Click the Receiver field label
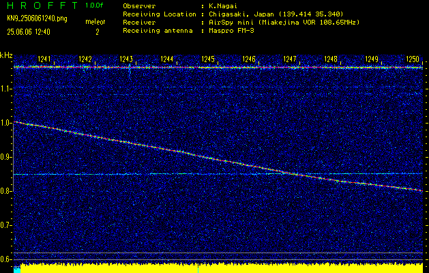This screenshot has width=429, height=273. point(139,23)
